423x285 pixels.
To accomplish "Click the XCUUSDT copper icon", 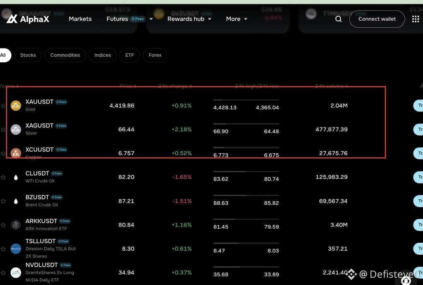I will [x=16, y=153].
